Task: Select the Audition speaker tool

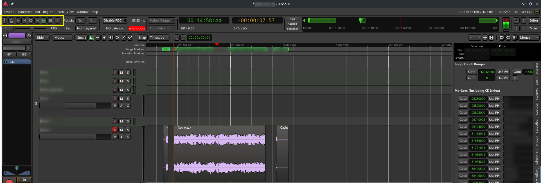Action: [111, 38]
